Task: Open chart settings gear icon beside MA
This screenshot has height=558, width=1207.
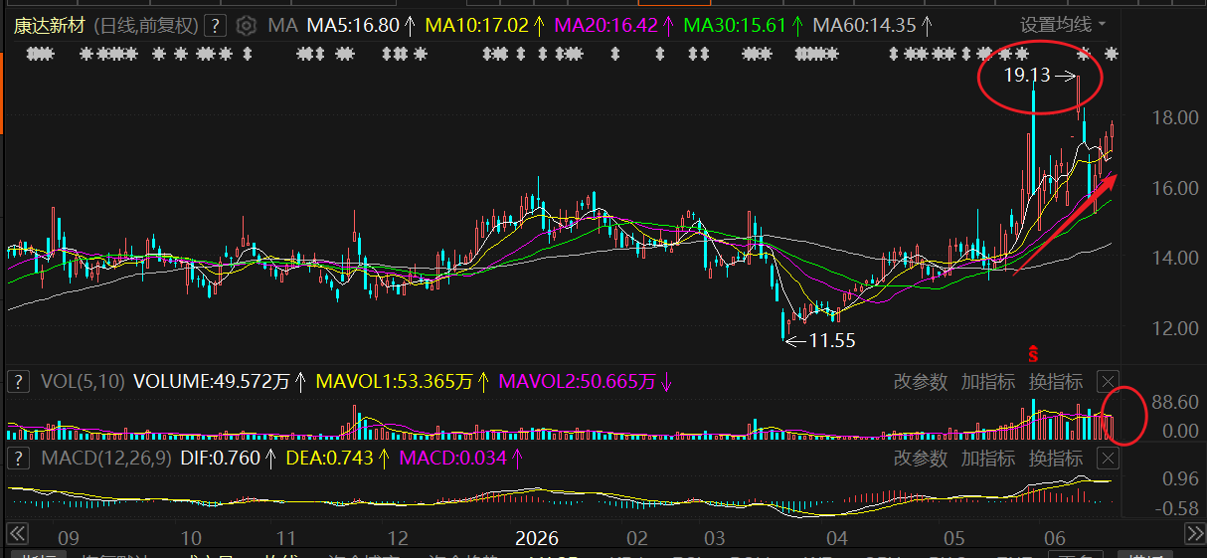Action: click(x=248, y=25)
